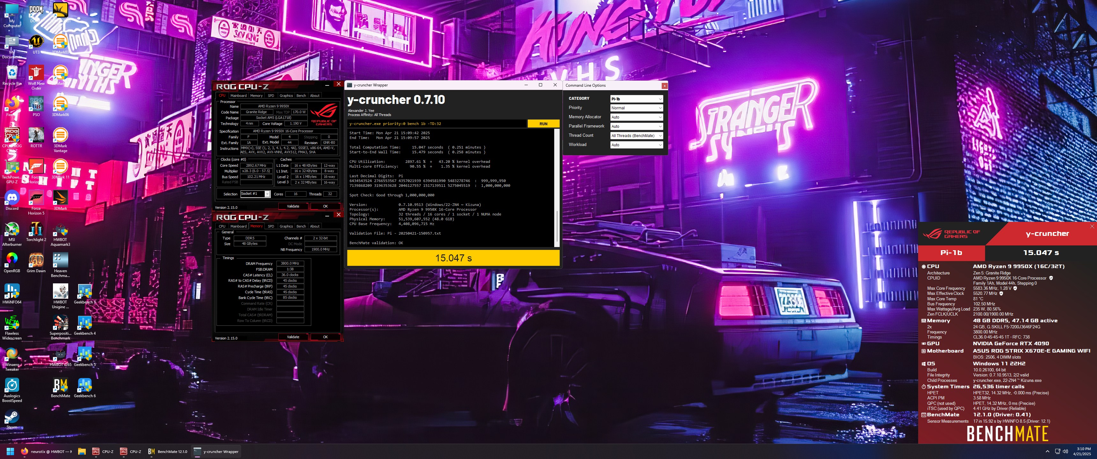Open About tab in lower CPU-Z window
This screenshot has width=1097, height=459.
[x=315, y=227]
